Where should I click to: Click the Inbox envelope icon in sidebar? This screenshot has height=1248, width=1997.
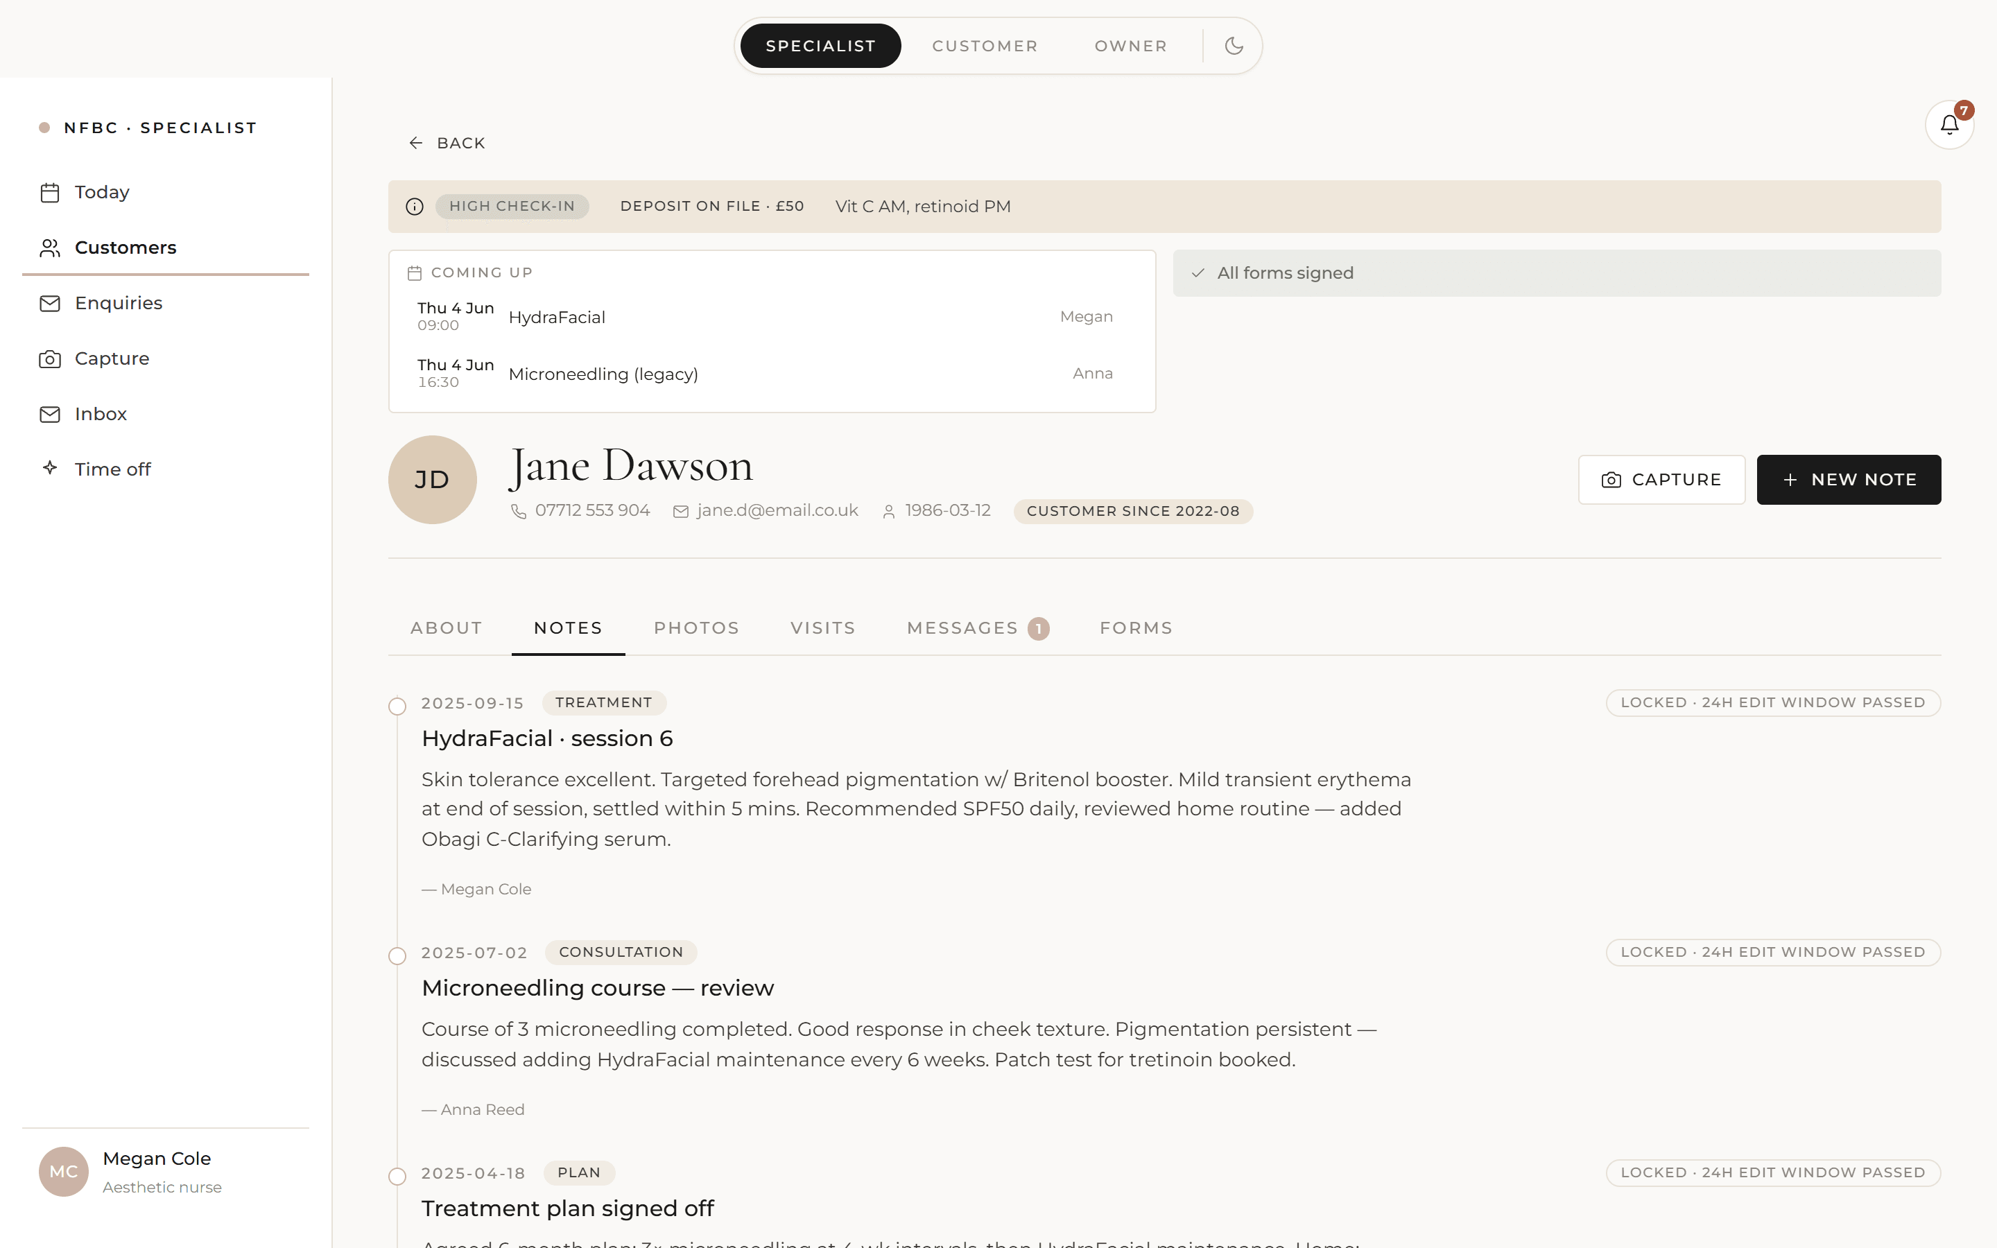49,415
